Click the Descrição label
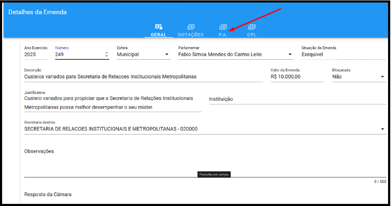The height and width of the screenshot is (206, 391). (x=33, y=70)
